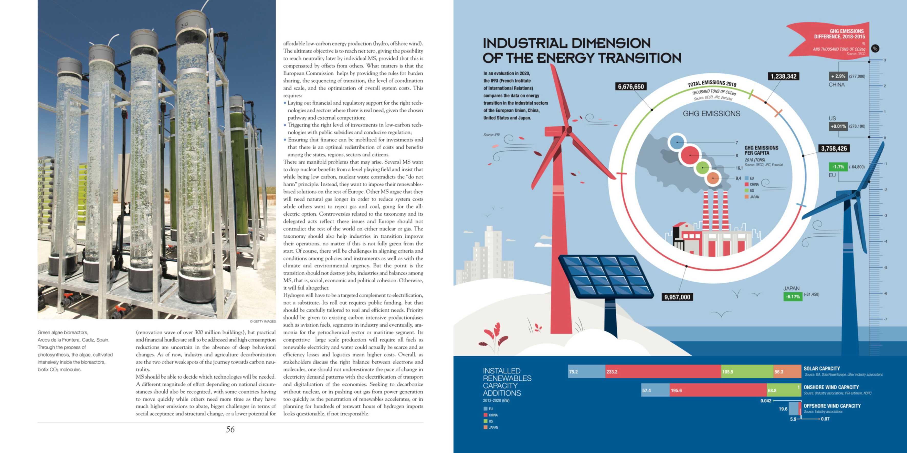Click the 3,758,426 emissions label
The width and height of the screenshot is (907, 453).
(834, 148)
